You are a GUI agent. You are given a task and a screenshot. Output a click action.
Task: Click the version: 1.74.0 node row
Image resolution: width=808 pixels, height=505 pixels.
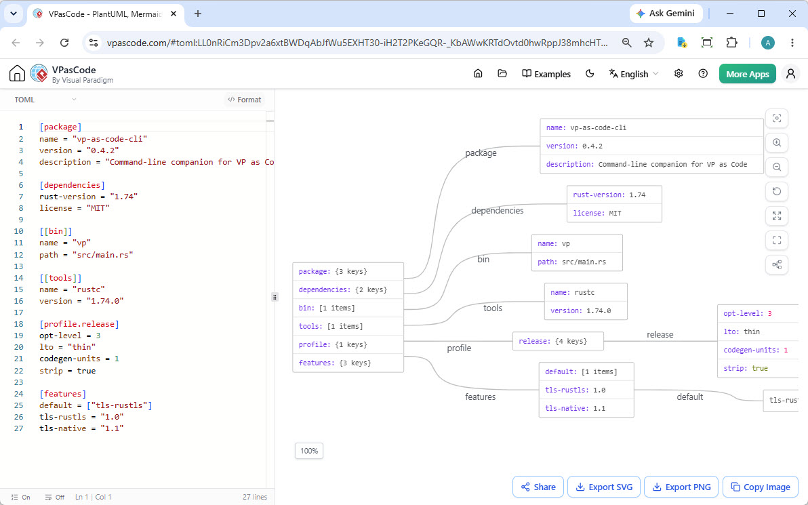586,310
